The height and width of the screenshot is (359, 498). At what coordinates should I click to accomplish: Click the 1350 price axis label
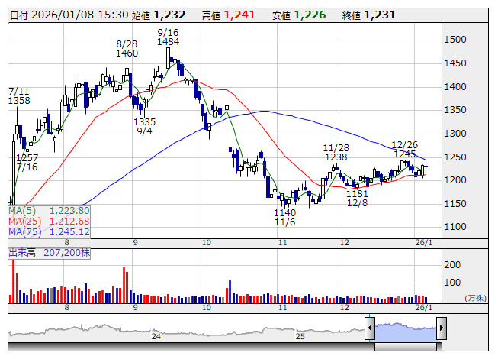coord(455,110)
